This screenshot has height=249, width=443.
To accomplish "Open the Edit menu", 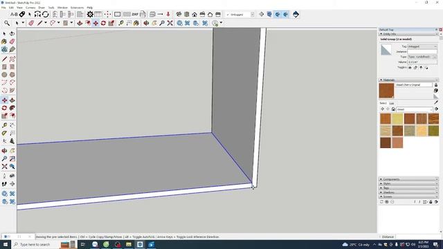I will click(x=11, y=8).
